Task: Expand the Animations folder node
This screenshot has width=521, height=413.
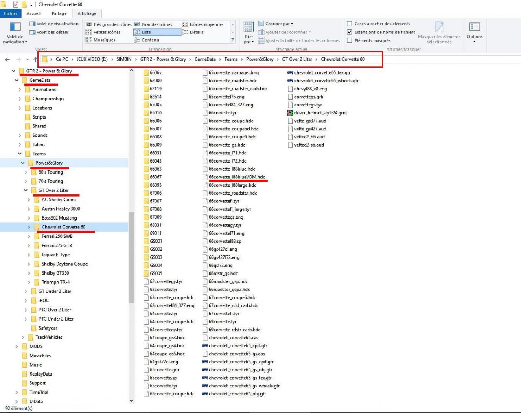Action: pyautogui.click(x=20, y=90)
